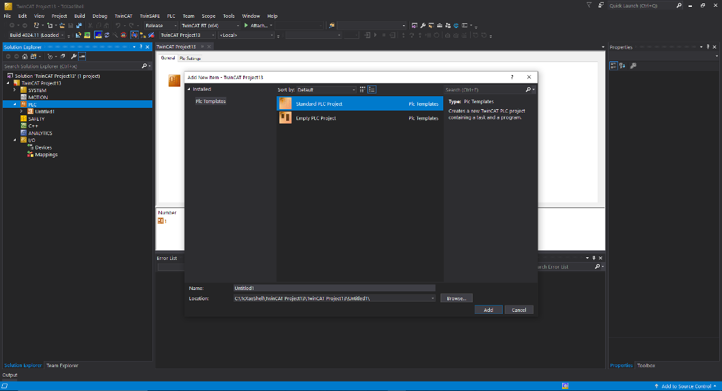Click the Activate Configuration toolbar icon
The image size is (722, 391).
79,35
